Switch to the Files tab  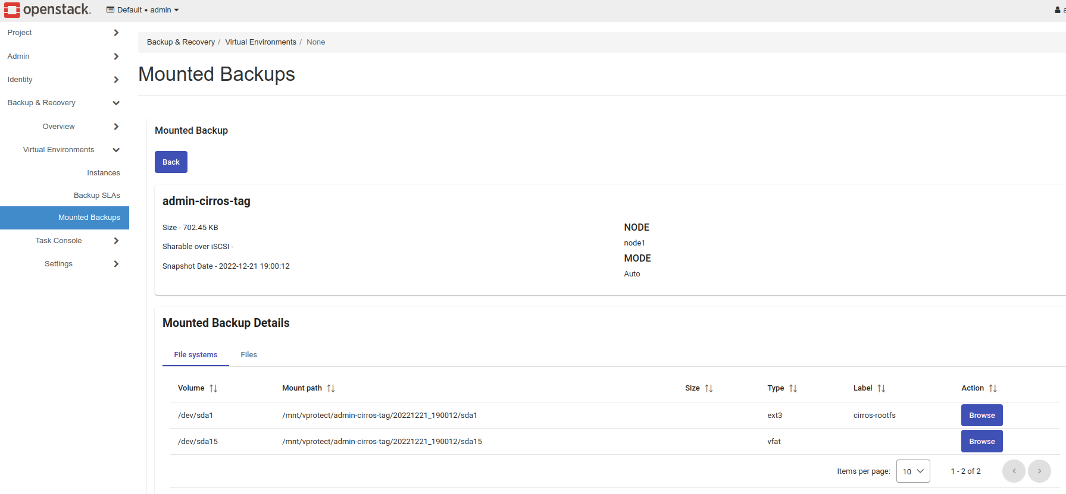pyautogui.click(x=249, y=355)
